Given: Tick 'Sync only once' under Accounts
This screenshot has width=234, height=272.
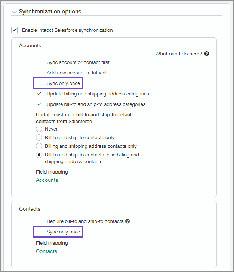Looking at the screenshot, I should [x=39, y=83].
